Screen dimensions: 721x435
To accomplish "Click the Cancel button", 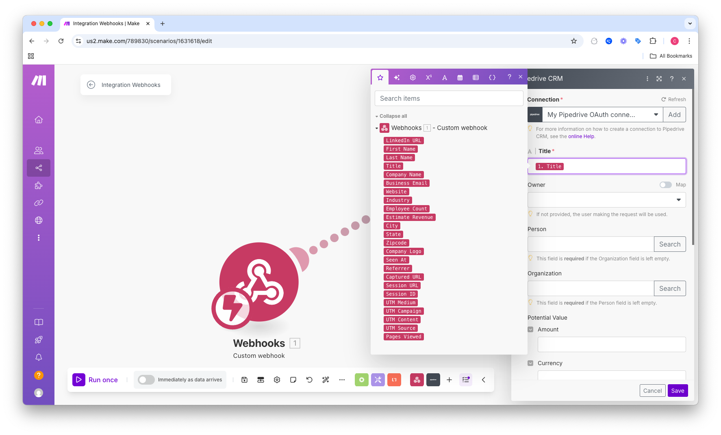I will [652, 391].
